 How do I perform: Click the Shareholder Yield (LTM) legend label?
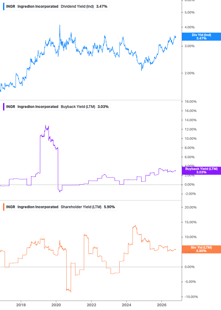pos(81,207)
